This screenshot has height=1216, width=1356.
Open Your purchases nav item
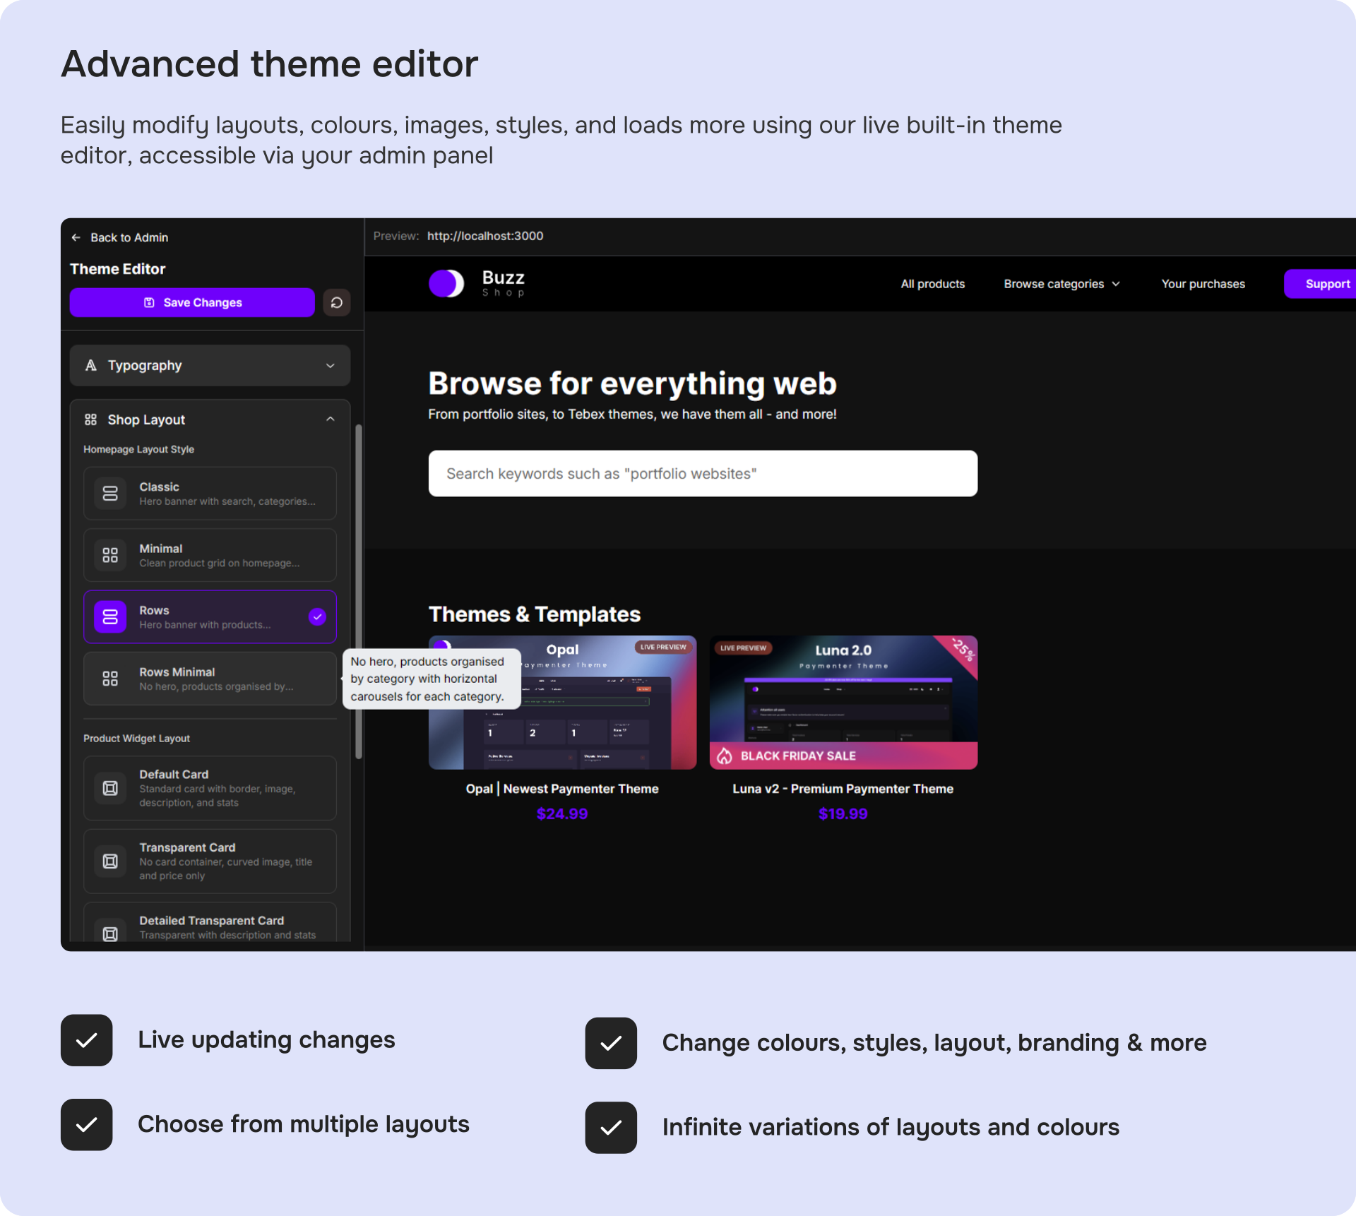click(1203, 284)
